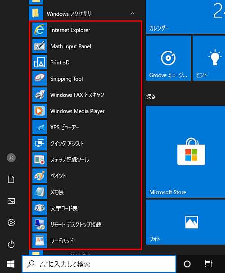The image size is (225, 273).
Task: Open the Groove ミュージック tile
Action: (x=168, y=58)
